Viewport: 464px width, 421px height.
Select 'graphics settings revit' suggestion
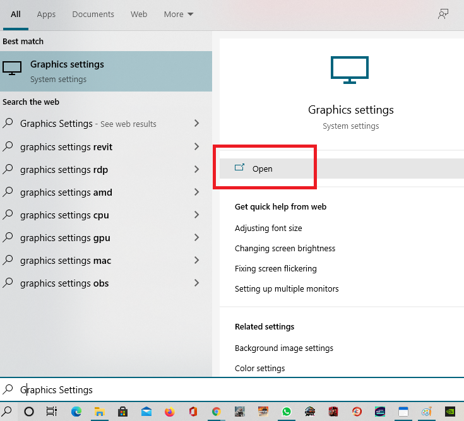coord(66,146)
